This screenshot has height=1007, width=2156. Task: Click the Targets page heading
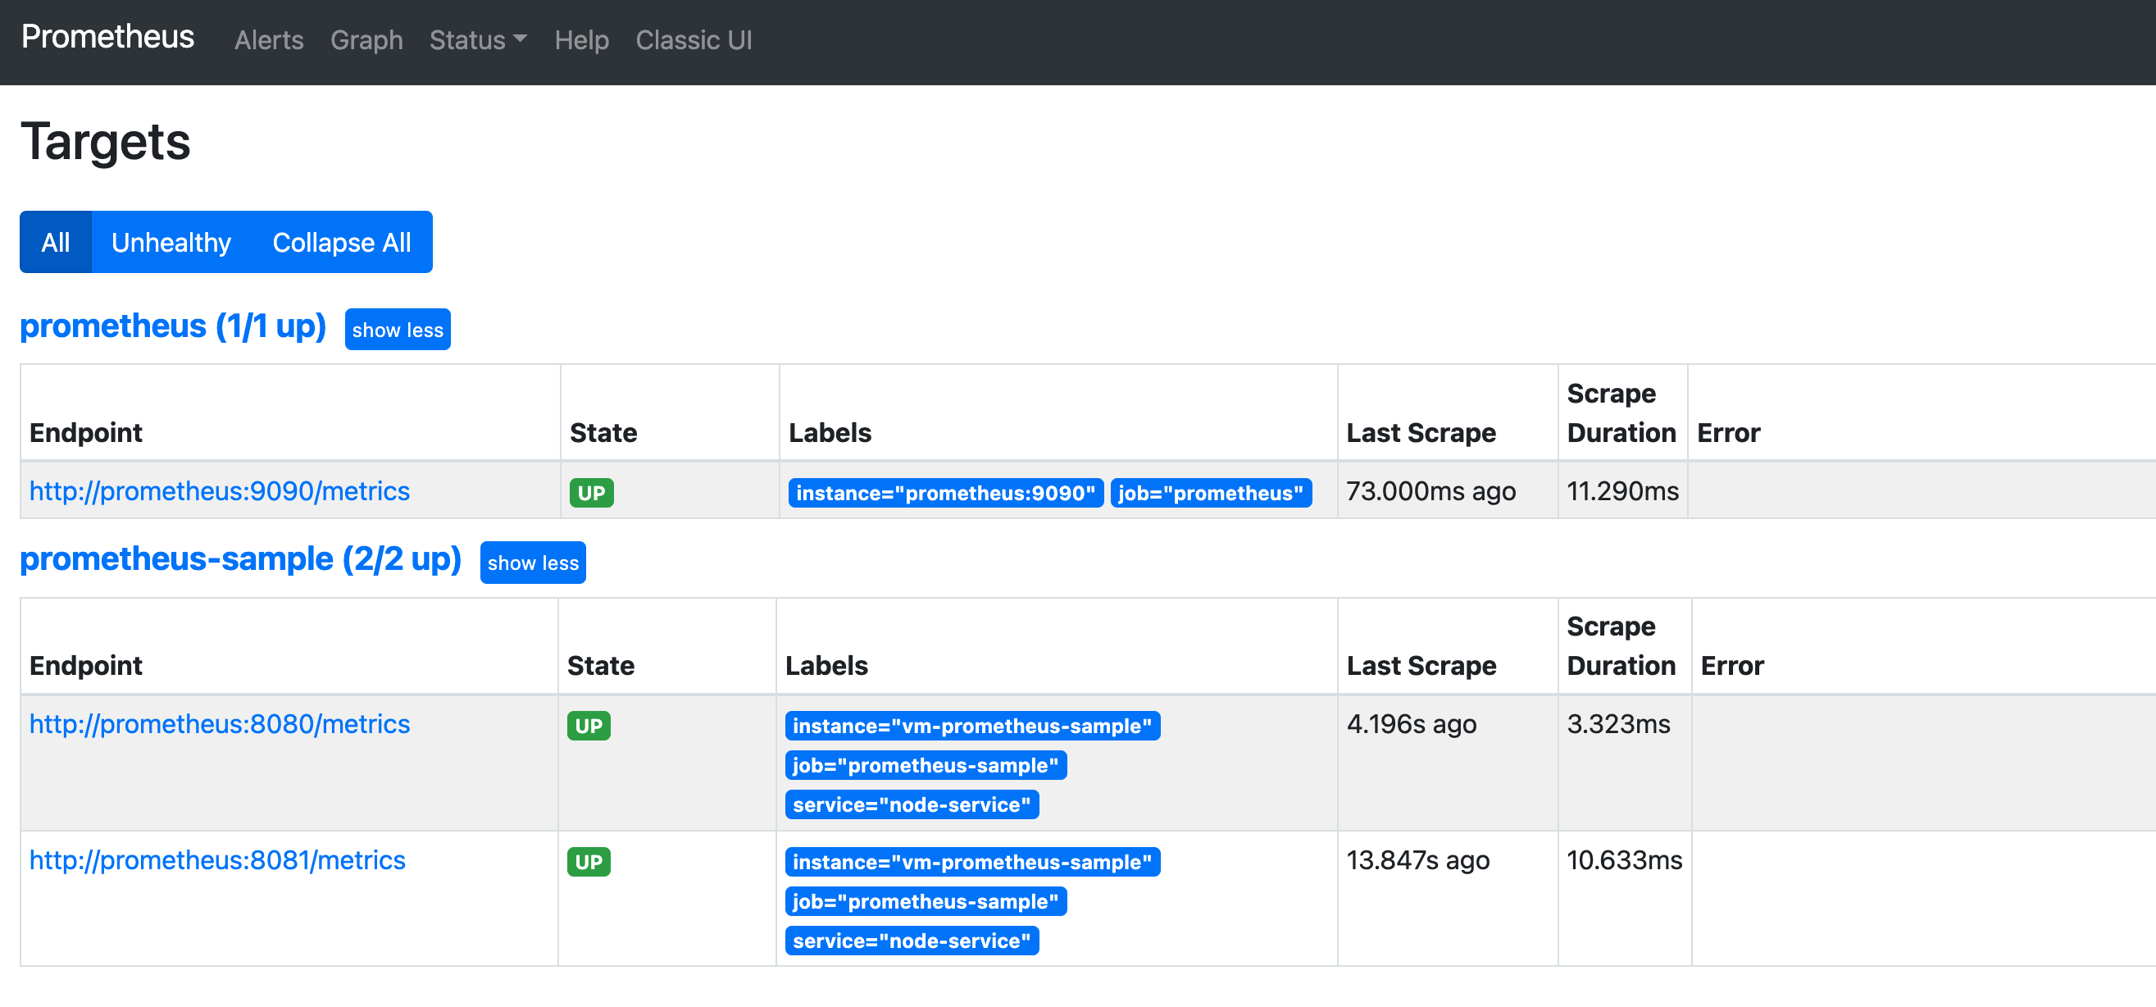point(106,142)
